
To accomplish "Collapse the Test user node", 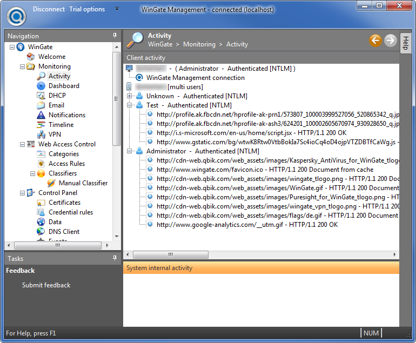I will coord(129,105).
